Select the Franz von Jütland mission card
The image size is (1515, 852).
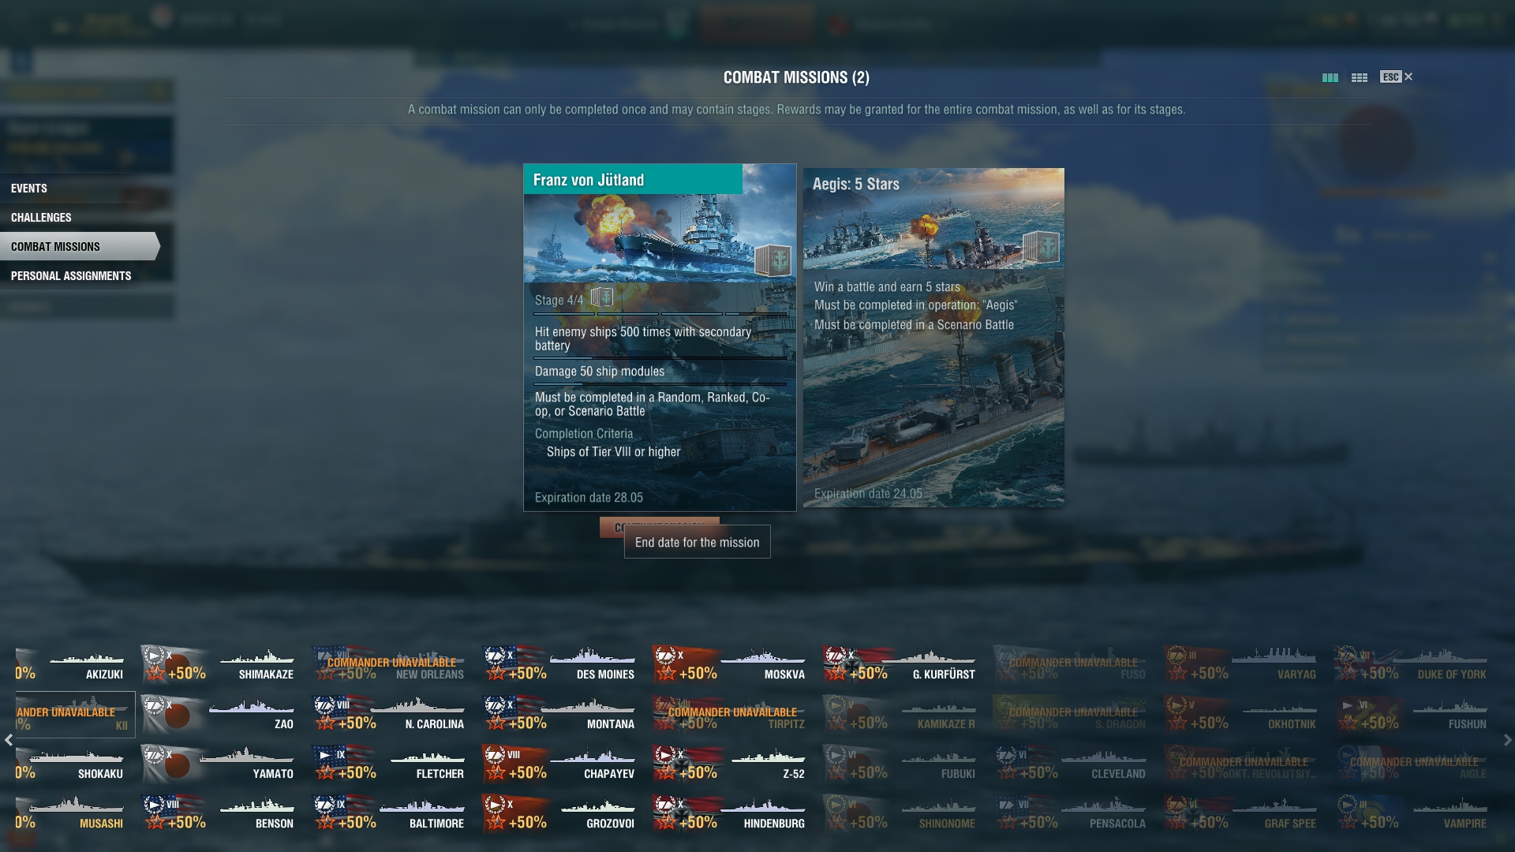(x=660, y=338)
